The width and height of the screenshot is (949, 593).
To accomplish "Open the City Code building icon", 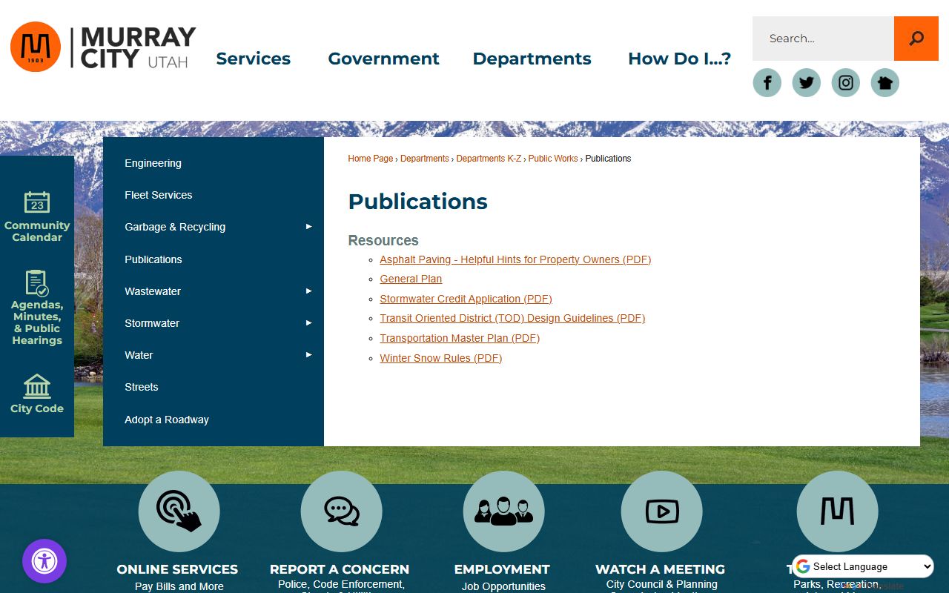I will [37, 386].
